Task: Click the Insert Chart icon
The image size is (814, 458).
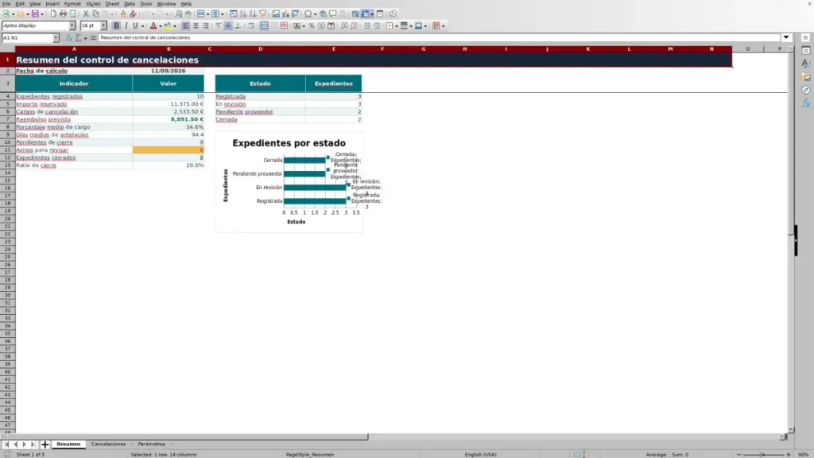Action: pyautogui.click(x=285, y=14)
